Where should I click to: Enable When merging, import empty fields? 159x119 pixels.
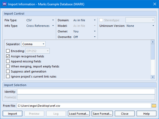pyautogui.click(x=8, y=66)
